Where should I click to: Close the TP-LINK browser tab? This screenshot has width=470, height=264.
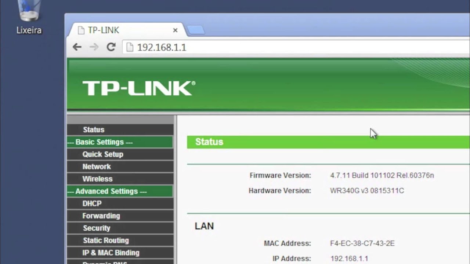pos(175,30)
